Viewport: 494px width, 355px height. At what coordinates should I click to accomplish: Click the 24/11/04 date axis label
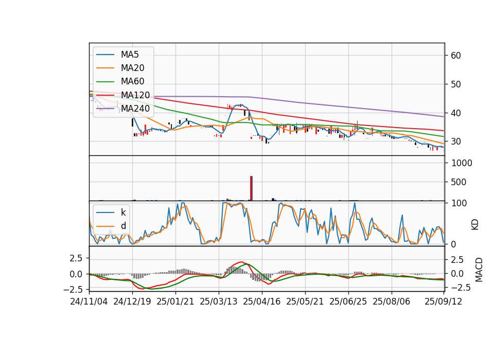[x=89, y=301]
